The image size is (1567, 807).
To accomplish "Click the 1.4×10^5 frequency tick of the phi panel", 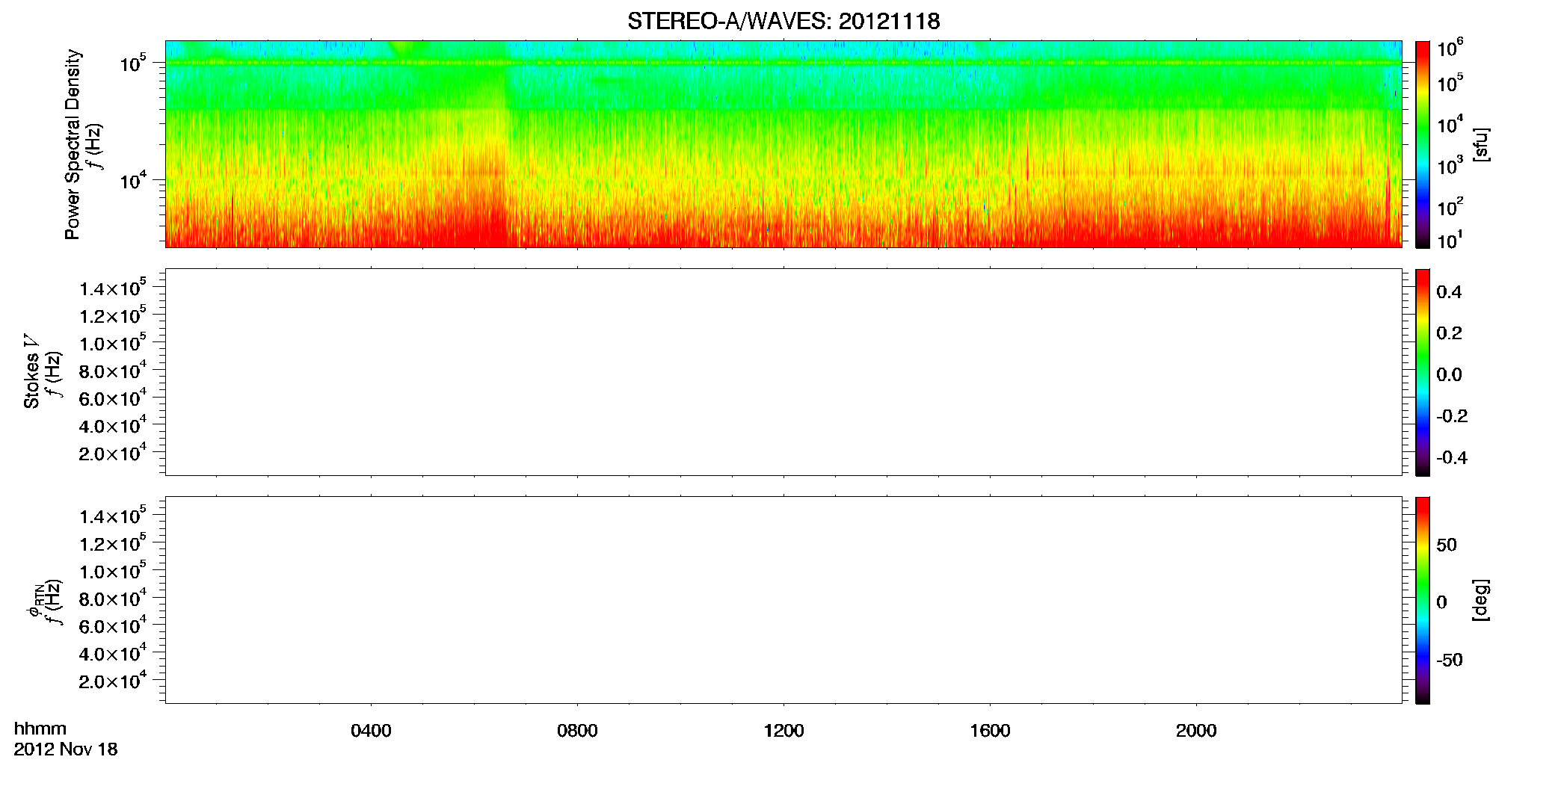I will [x=112, y=516].
